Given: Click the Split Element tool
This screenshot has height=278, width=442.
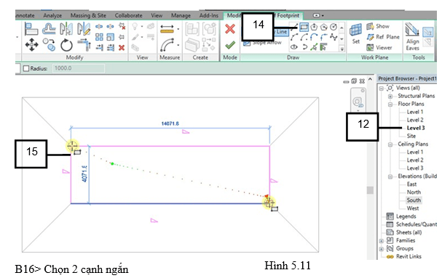Looking at the screenshot, I should click(99, 26).
